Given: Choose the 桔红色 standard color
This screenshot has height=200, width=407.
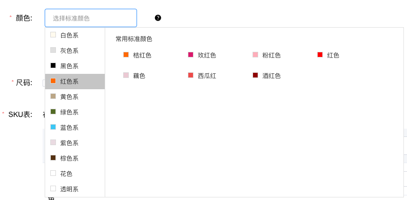Looking at the screenshot, I should [138, 55].
